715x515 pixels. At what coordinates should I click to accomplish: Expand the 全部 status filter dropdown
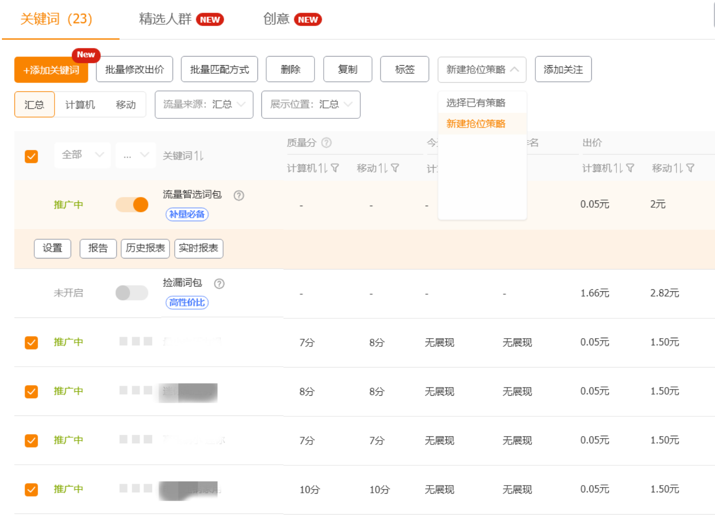[x=83, y=155]
